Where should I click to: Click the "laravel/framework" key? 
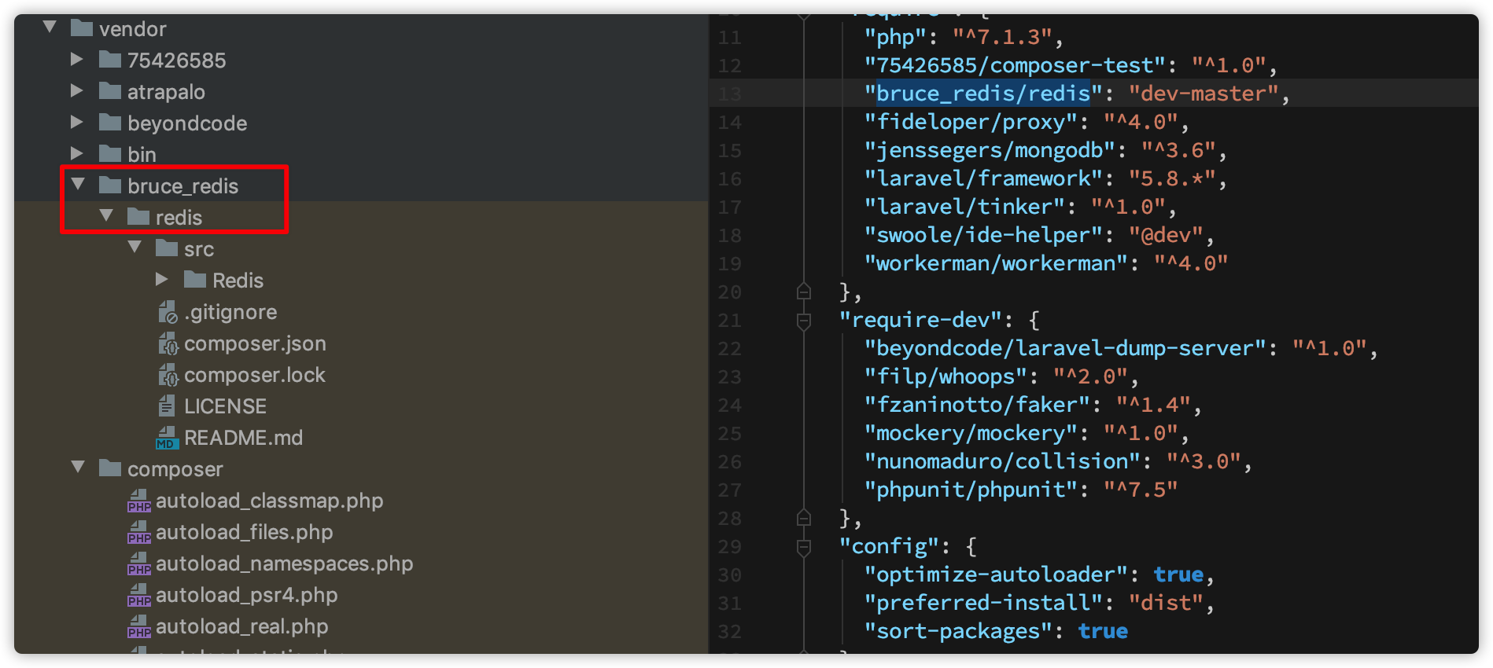point(983,178)
